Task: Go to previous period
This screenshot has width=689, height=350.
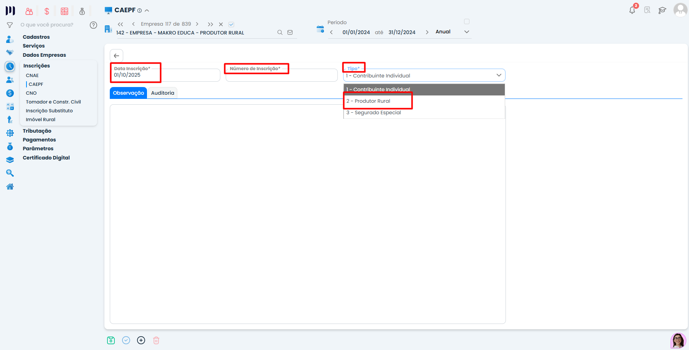Action: [331, 32]
